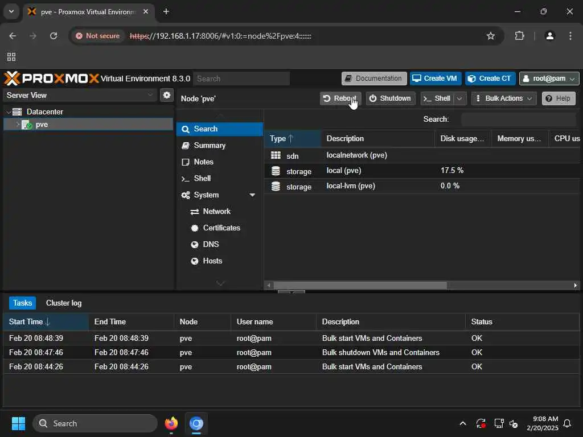Sort by the Type column
This screenshot has height=437, width=583.
coord(292,139)
